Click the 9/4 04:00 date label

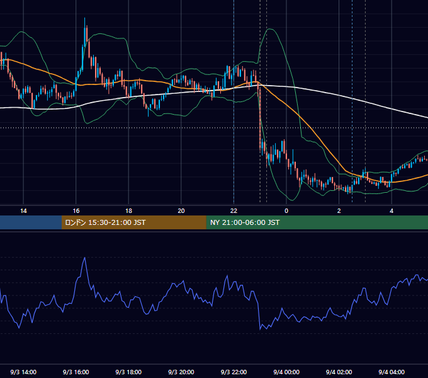coord(391,372)
